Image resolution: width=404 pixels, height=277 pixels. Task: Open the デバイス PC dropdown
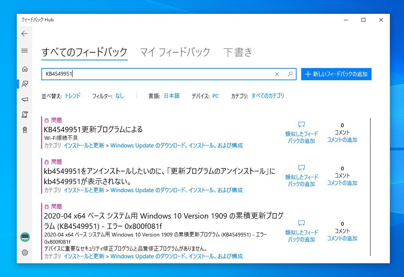pyautogui.click(x=216, y=96)
